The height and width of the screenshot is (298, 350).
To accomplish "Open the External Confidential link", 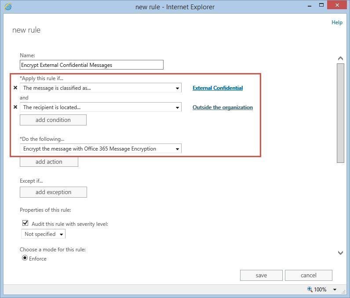I will click(217, 88).
